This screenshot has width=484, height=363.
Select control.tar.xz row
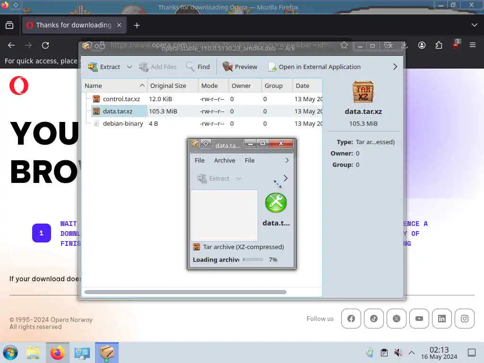click(202, 99)
